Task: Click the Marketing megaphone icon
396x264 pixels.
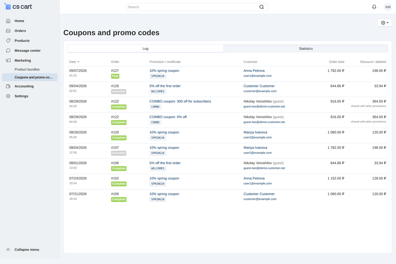Action: pyautogui.click(x=8, y=60)
